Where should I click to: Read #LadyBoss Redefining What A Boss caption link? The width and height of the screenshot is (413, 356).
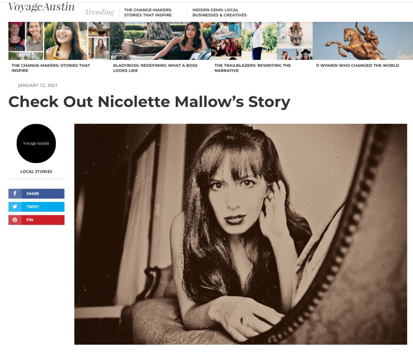point(155,68)
